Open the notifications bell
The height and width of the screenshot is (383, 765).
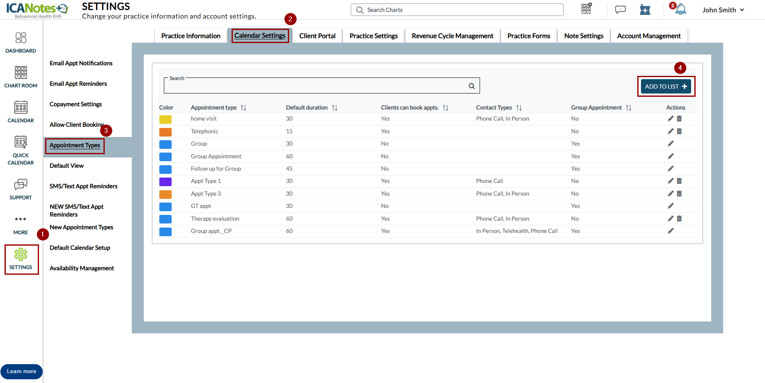tap(680, 9)
